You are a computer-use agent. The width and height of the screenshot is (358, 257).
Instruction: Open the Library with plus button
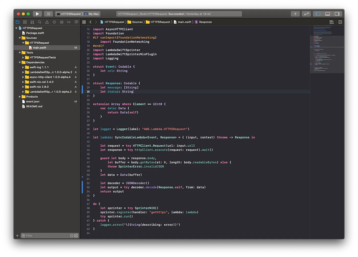point(295,14)
